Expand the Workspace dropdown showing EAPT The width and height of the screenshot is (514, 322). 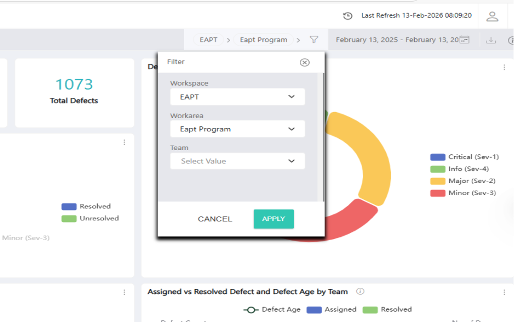(237, 97)
